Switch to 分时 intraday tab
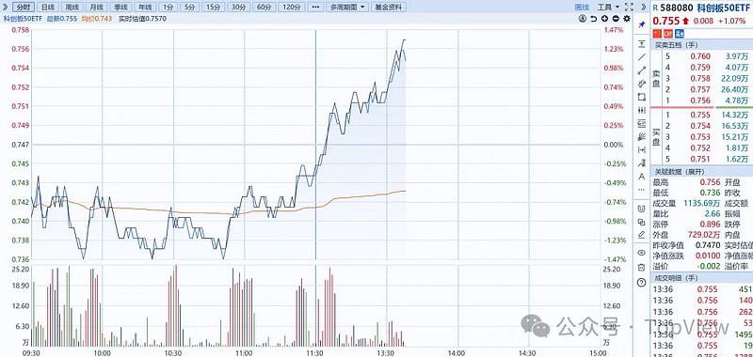 pos(24,8)
